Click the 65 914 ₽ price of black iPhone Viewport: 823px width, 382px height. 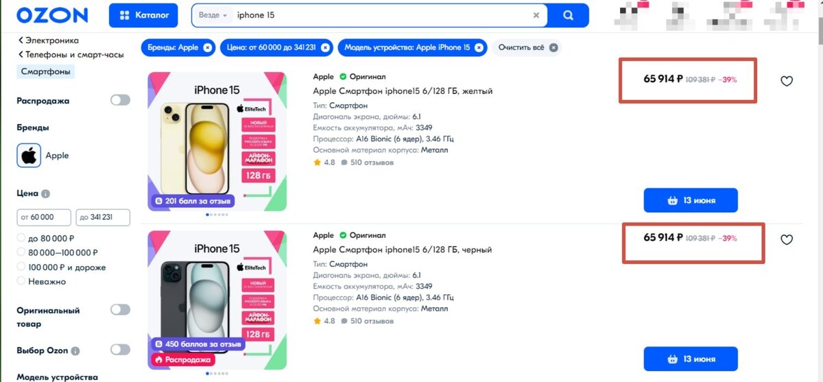[663, 238]
